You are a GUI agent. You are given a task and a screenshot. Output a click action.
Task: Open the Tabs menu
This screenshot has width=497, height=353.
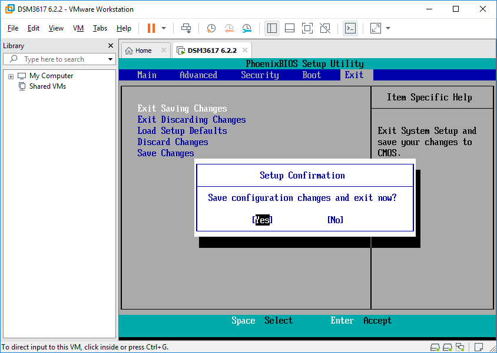pos(100,28)
